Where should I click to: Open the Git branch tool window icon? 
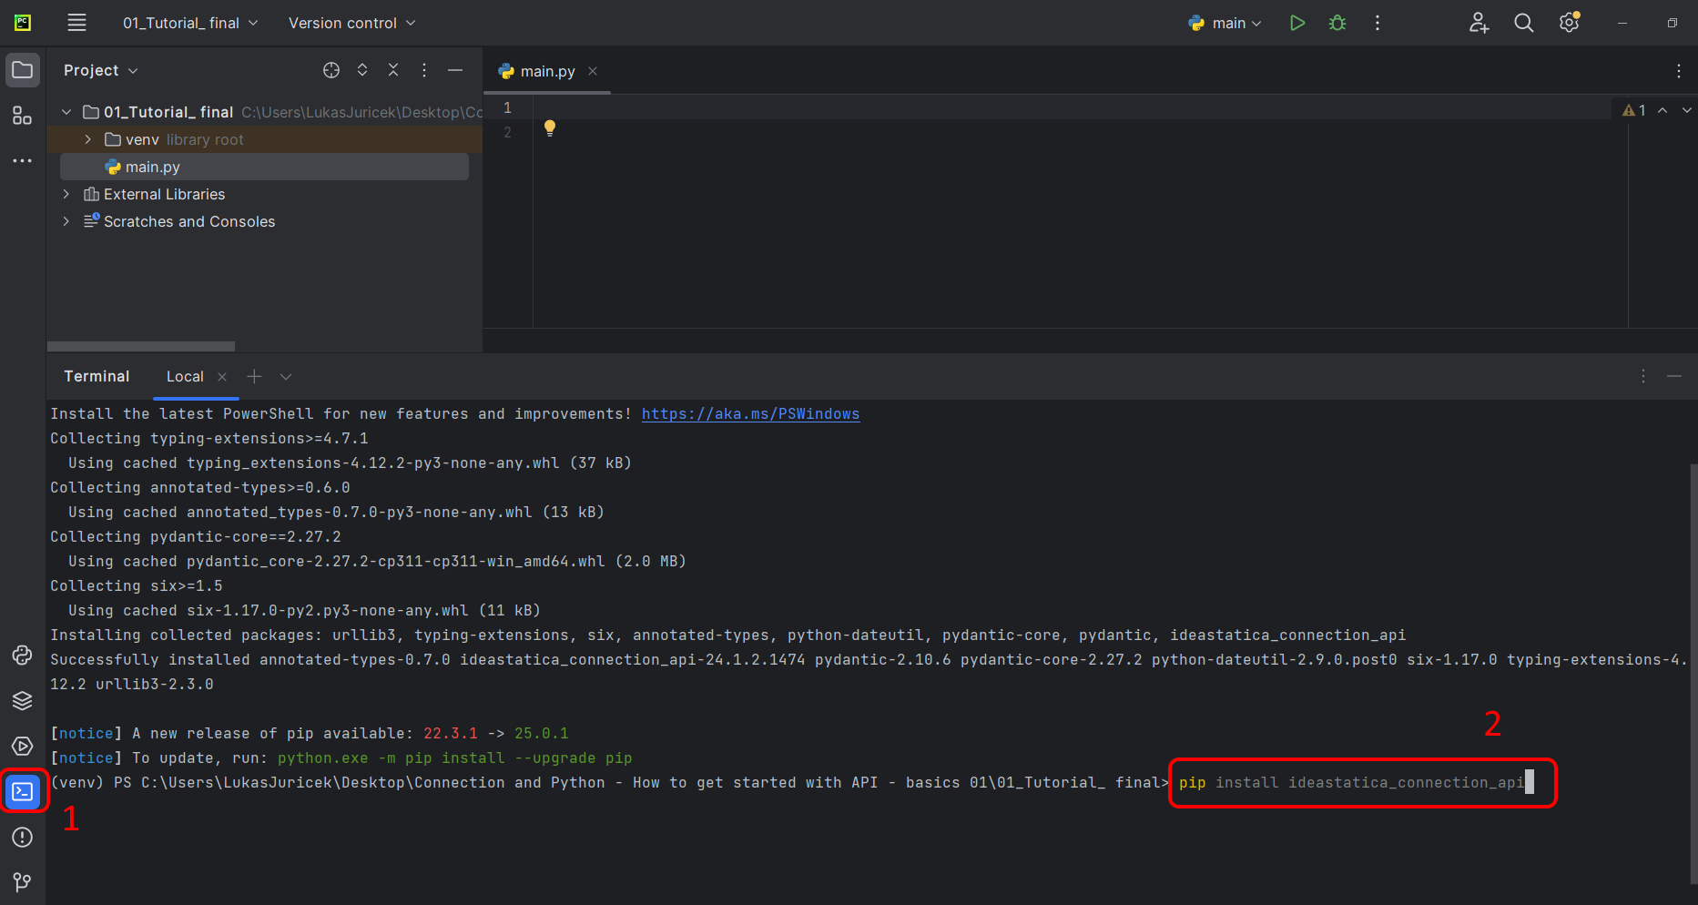tap(23, 881)
